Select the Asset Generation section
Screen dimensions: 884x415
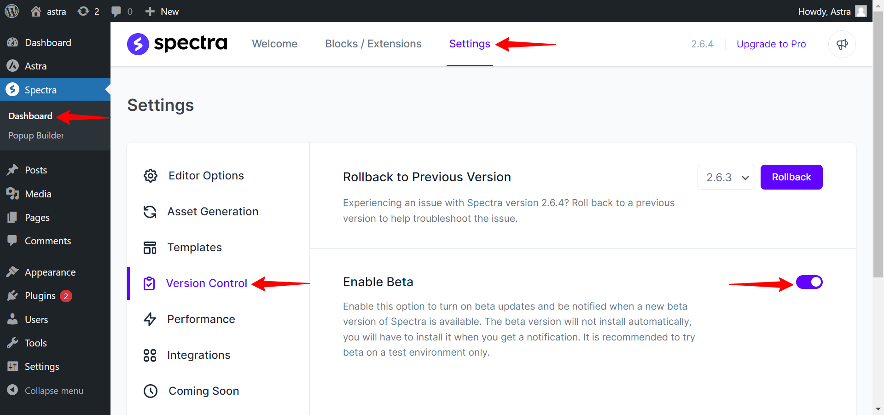point(213,211)
